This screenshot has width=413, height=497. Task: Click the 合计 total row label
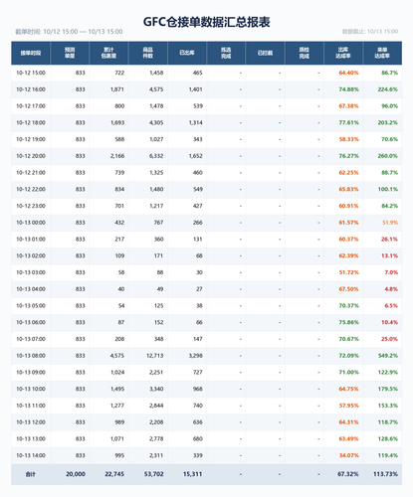(x=31, y=474)
